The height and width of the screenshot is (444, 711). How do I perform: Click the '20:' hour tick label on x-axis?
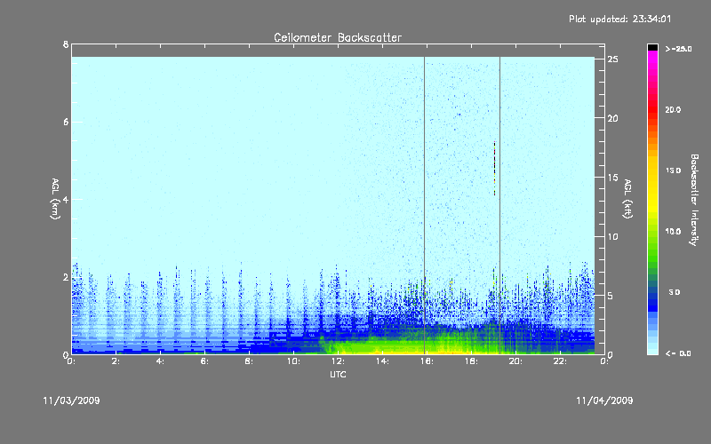coord(515,361)
